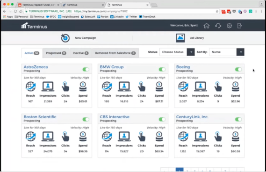
Task: Switch to the Progressed tab
Action: click(x=56, y=53)
